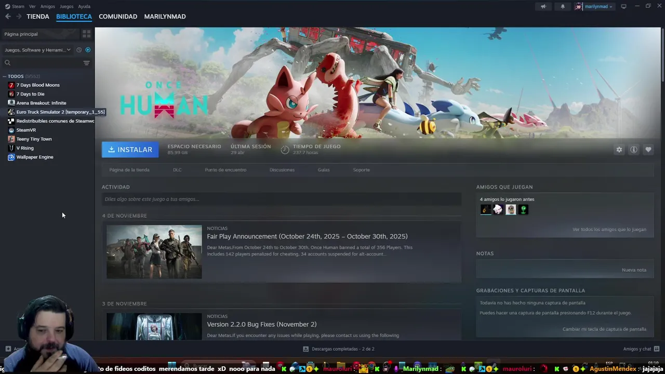Open Fair Play Announcement news thumbnail
This screenshot has width=665, height=374.
pos(154,252)
